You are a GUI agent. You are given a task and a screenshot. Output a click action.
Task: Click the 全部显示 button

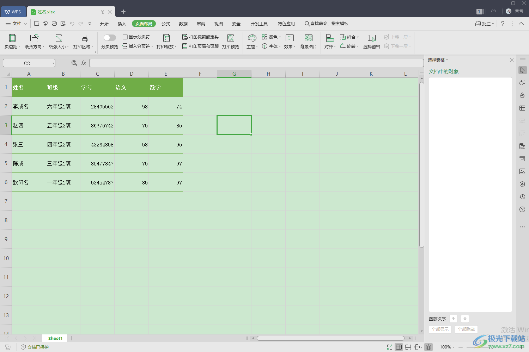coord(440,329)
